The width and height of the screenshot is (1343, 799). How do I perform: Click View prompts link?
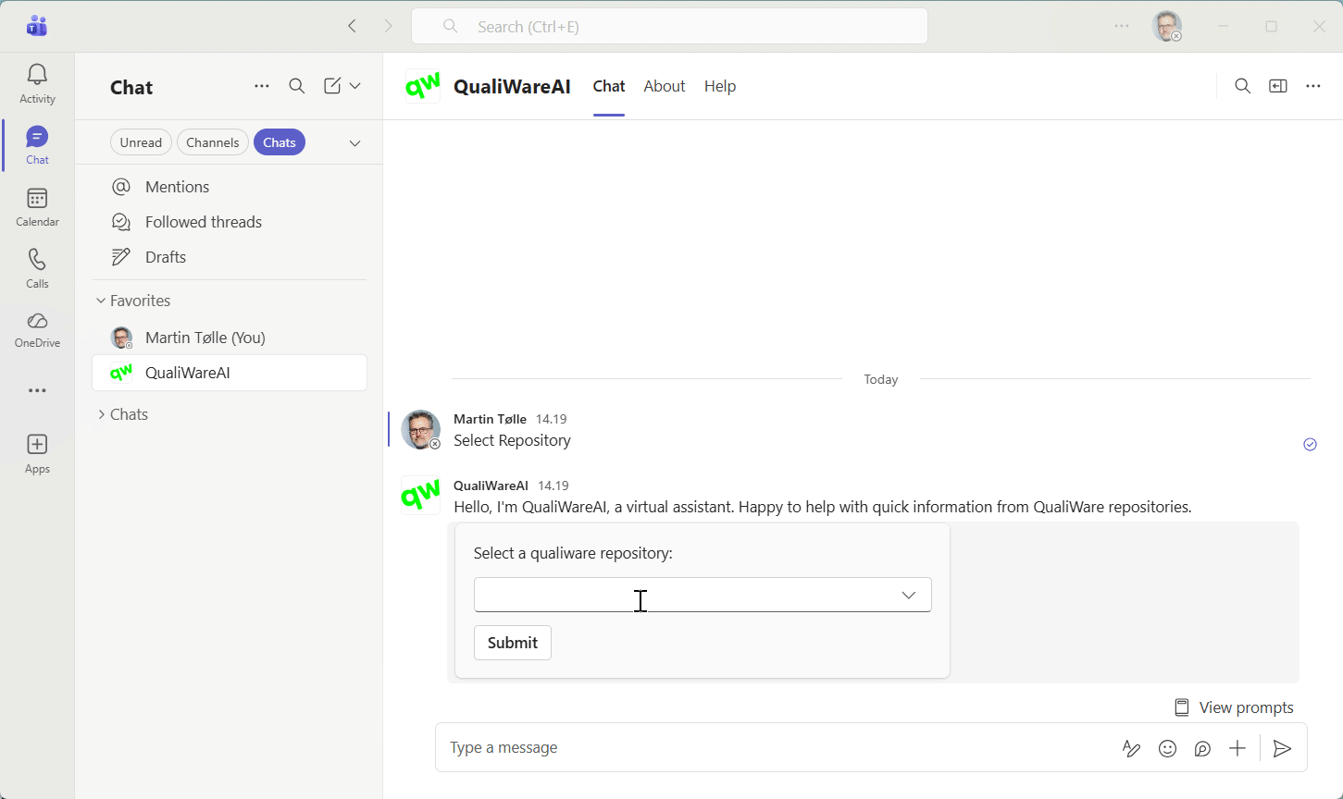point(1234,707)
